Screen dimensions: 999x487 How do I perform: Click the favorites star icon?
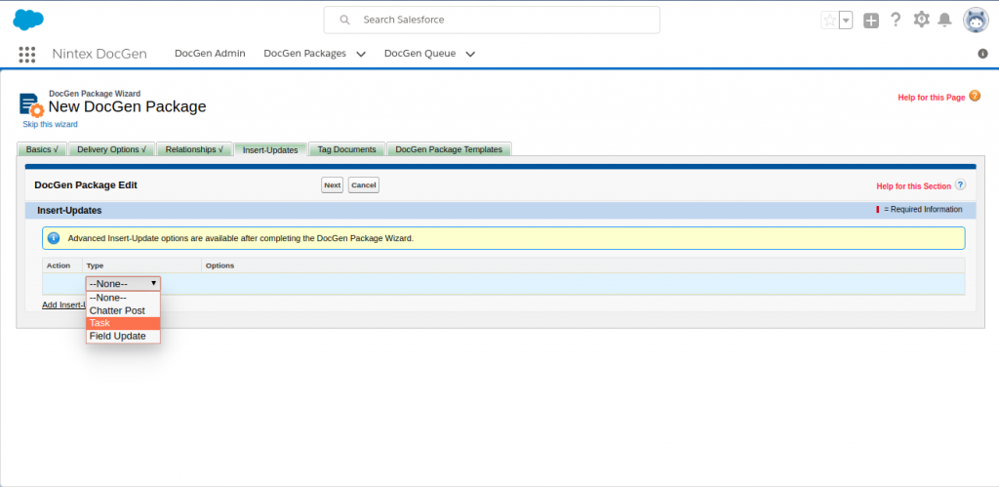(829, 20)
